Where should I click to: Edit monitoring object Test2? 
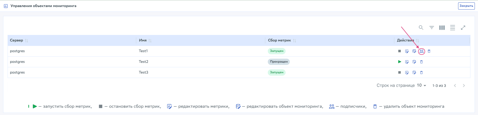tap(414, 62)
